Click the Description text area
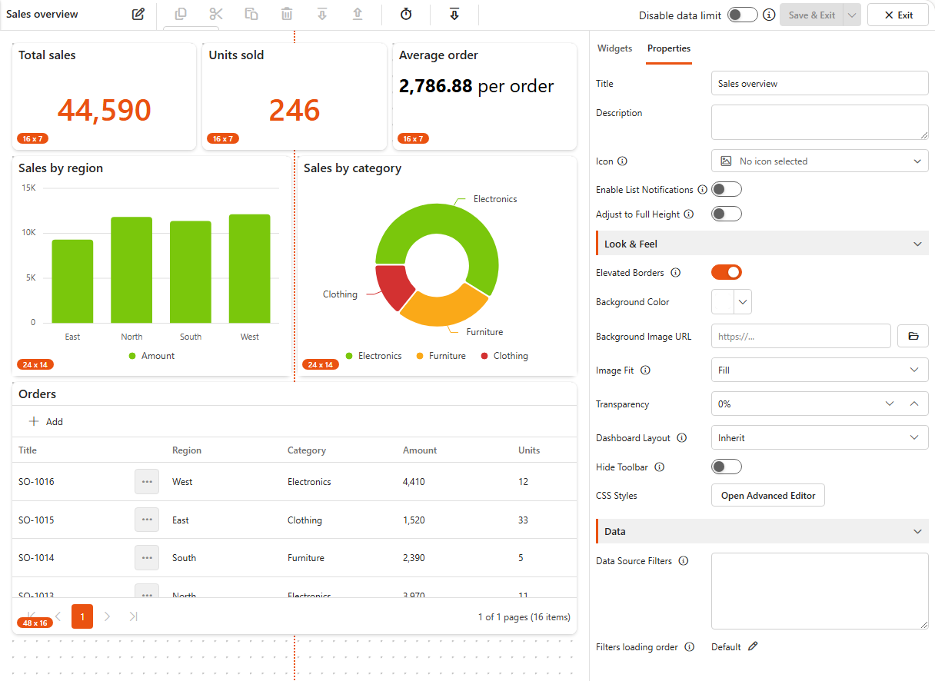Image resolution: width=935 pixels, height=681 pixels. tap(820, 122)
